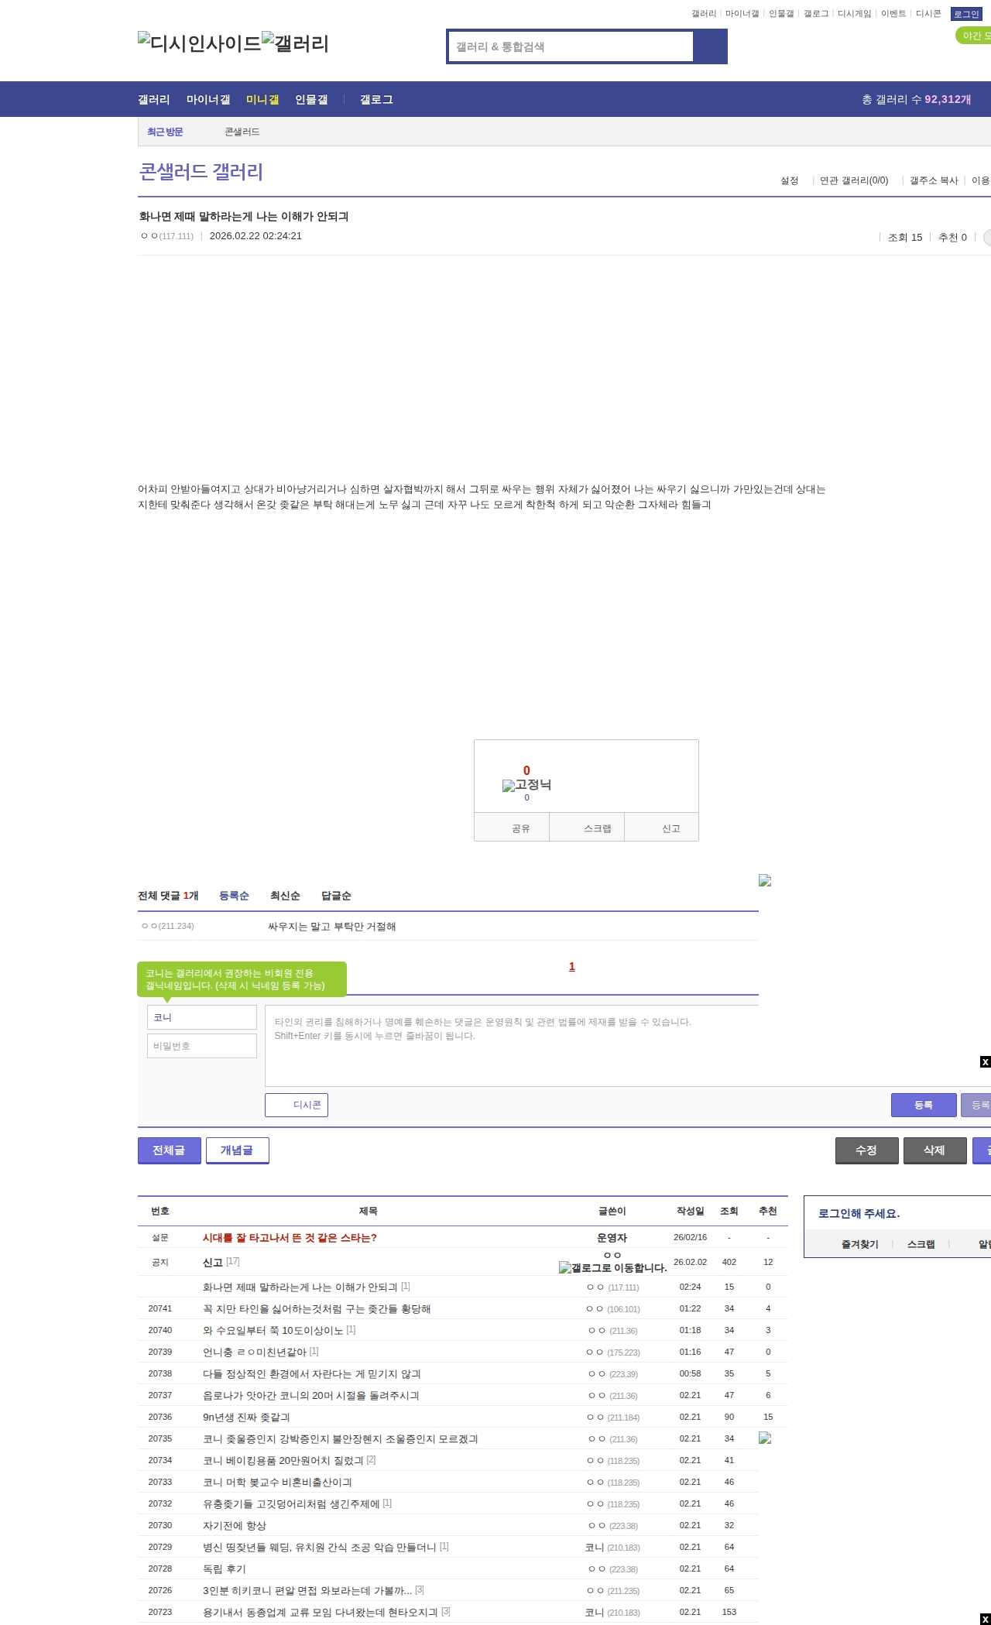
Task: Click the 갤러리 logo image in header
Action: coord(295,43)
